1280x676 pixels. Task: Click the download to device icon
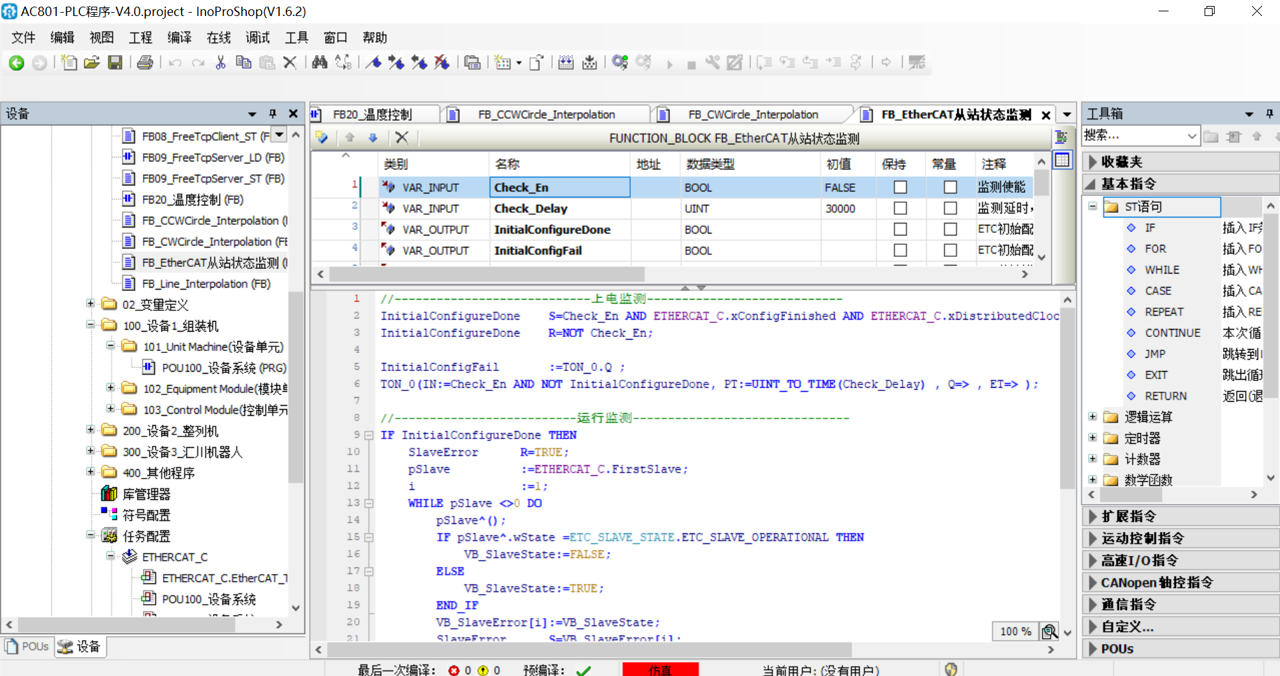pos(589,63)
